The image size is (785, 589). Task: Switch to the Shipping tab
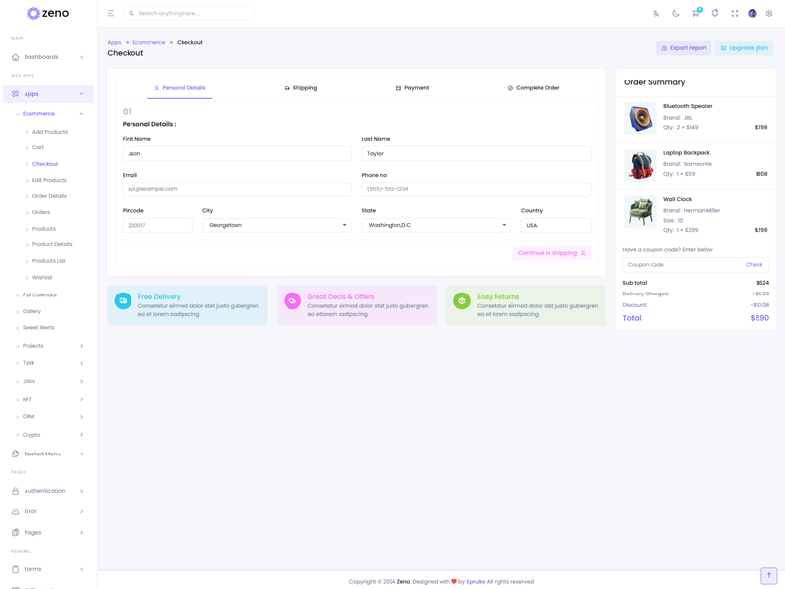[300, 88]
